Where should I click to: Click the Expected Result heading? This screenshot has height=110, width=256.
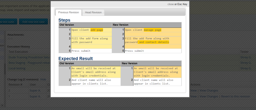coord(76,59)
